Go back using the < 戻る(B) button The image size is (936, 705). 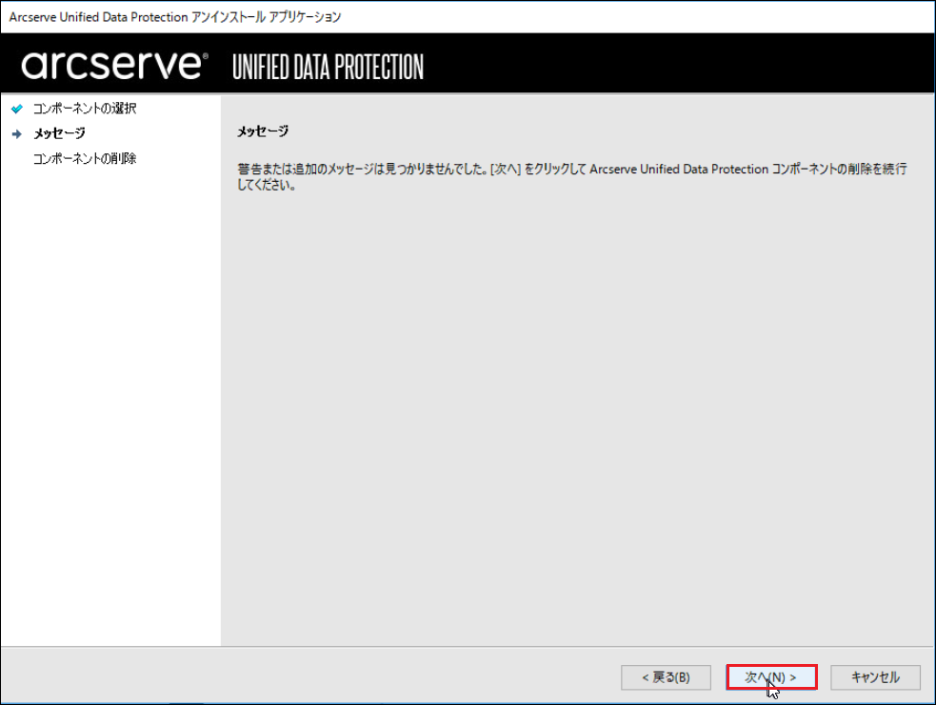[x=666, y=677]
